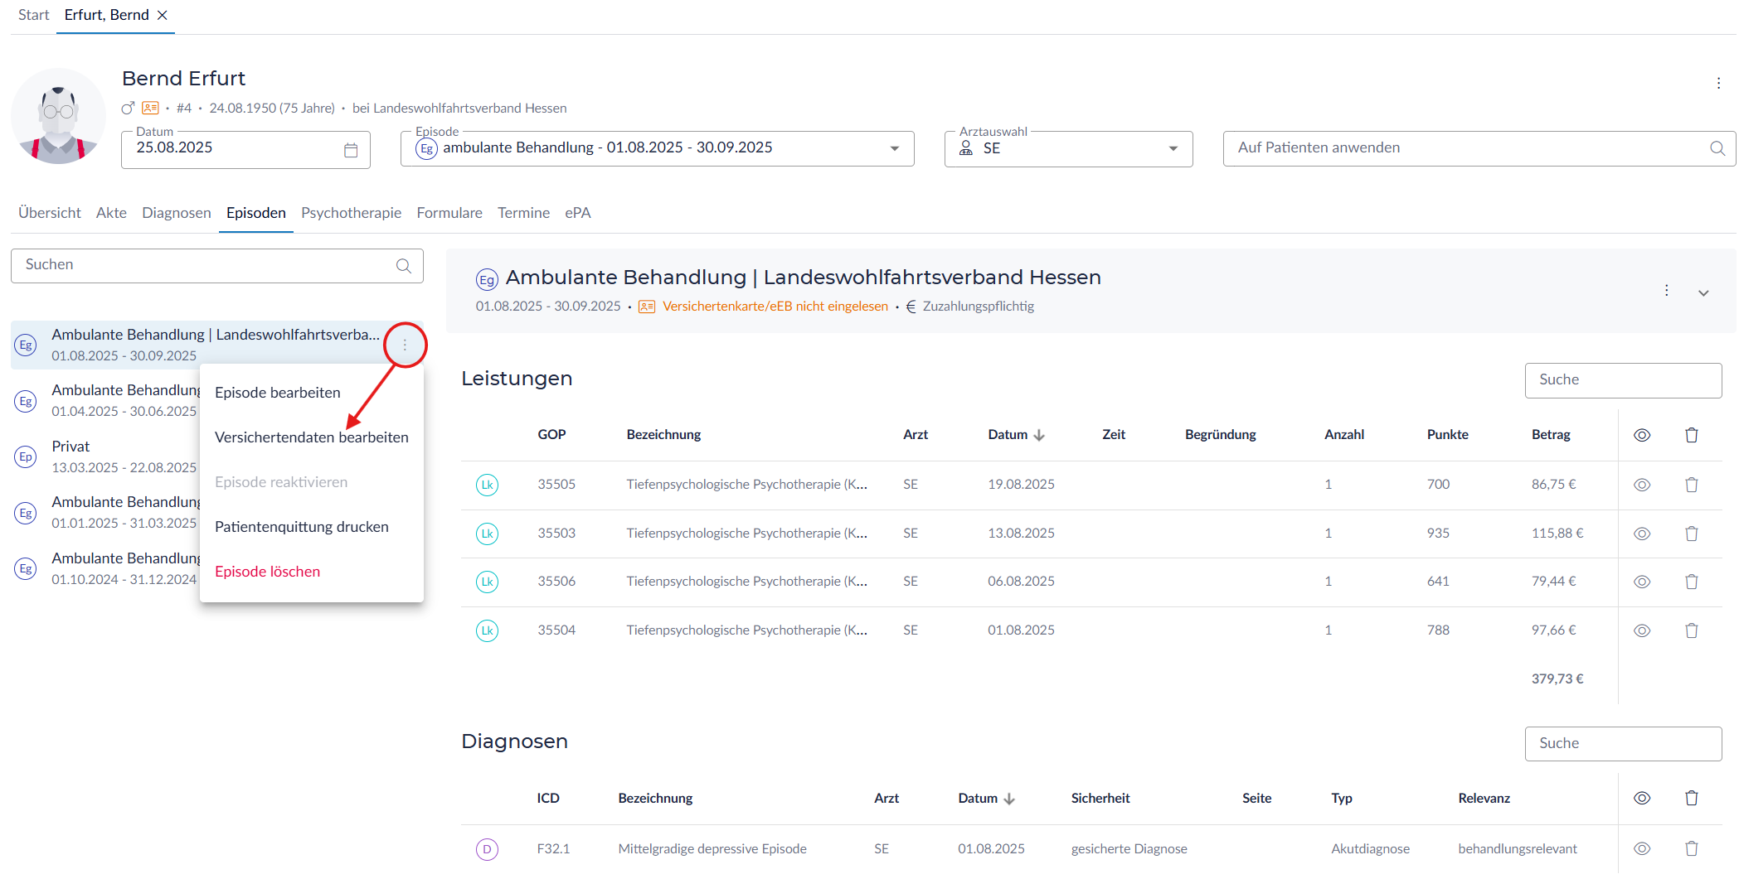Open three-dot menu in episode header panel
This screenshot has height=879, width=1739.
[x=1666, y=291]
